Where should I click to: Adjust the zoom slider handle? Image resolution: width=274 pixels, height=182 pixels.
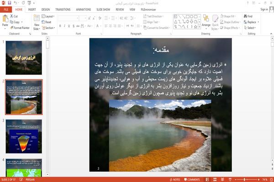[244, 180]
